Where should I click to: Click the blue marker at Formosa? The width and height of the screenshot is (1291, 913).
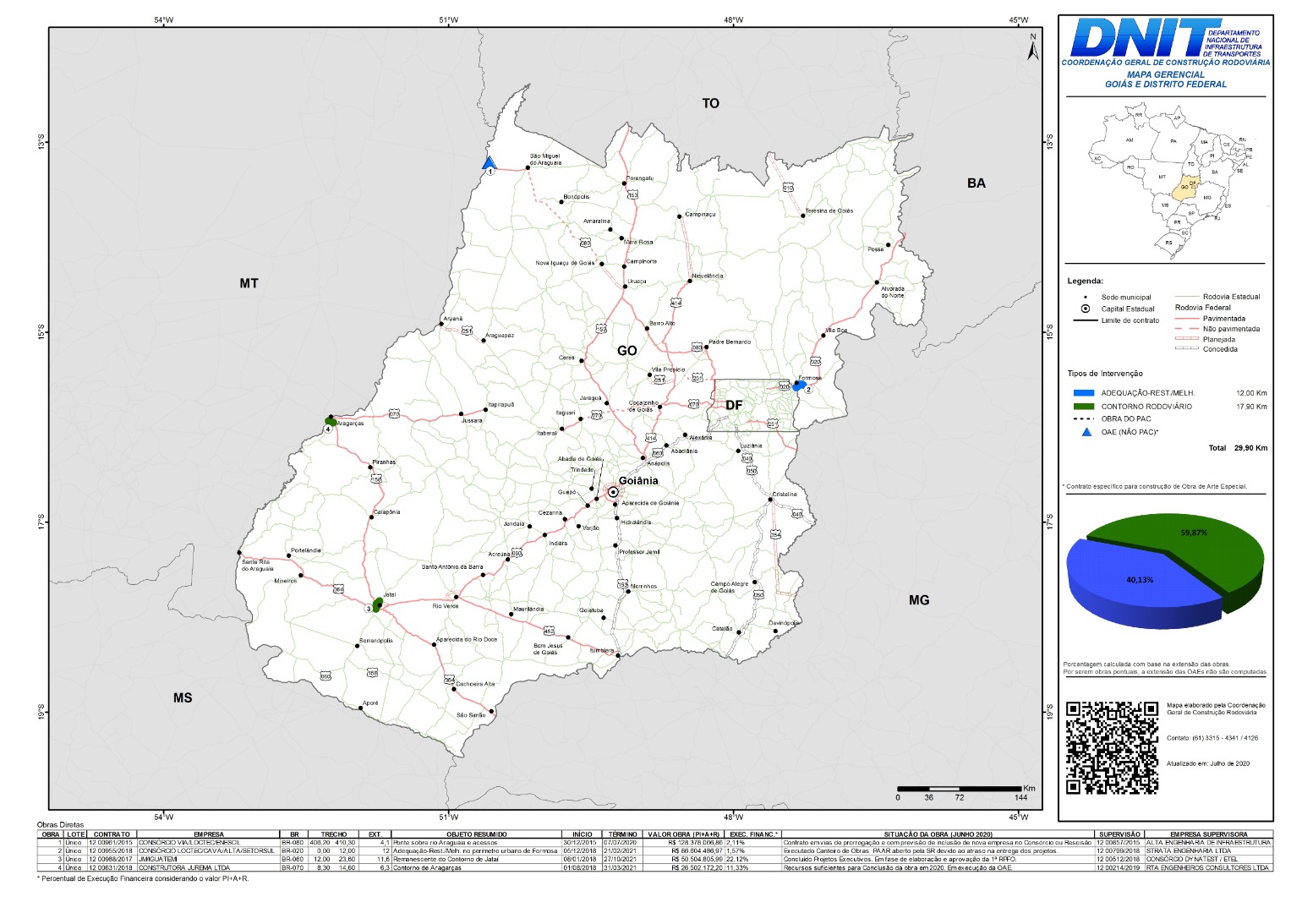[x=799, y=385]
